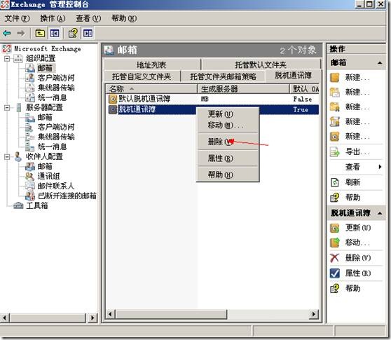Select 集线器传输 under 服务器配置
Screen dimensions: 391x340
(x=56, y=137)
